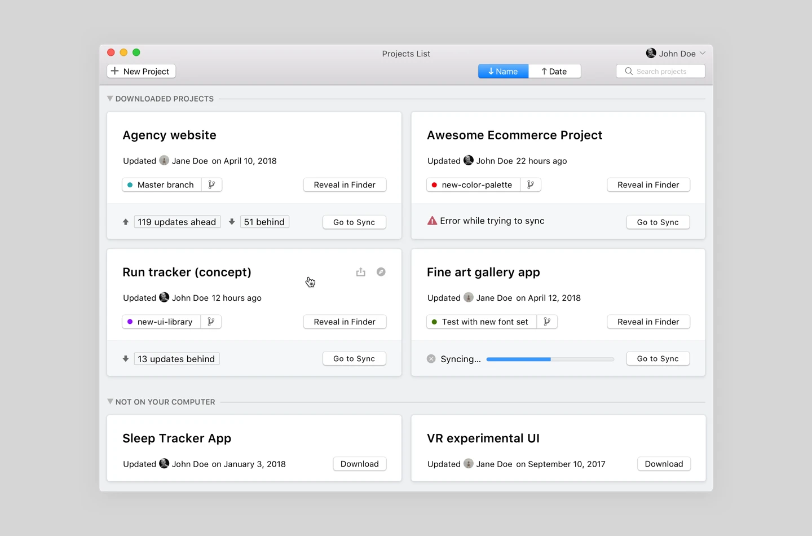Click branch icon next to new-ui-library
Viewport: 812px width, 536px height.
pyautogui.click(x=211, y=322)
